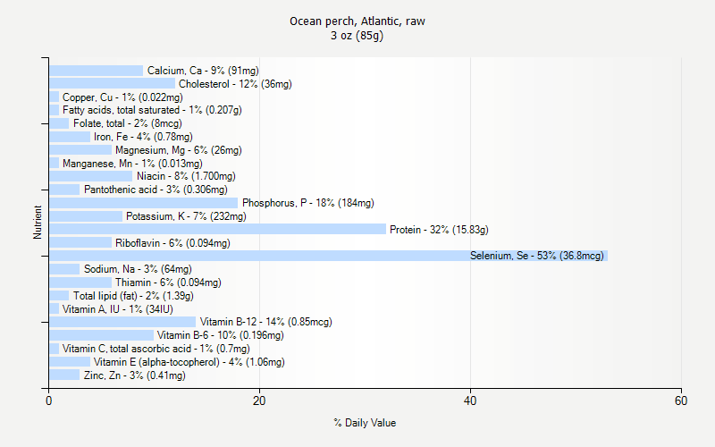Click the Vitamin B-12 14% bar
This screenshot has width=715, height=447.
[x=122, y=322]
